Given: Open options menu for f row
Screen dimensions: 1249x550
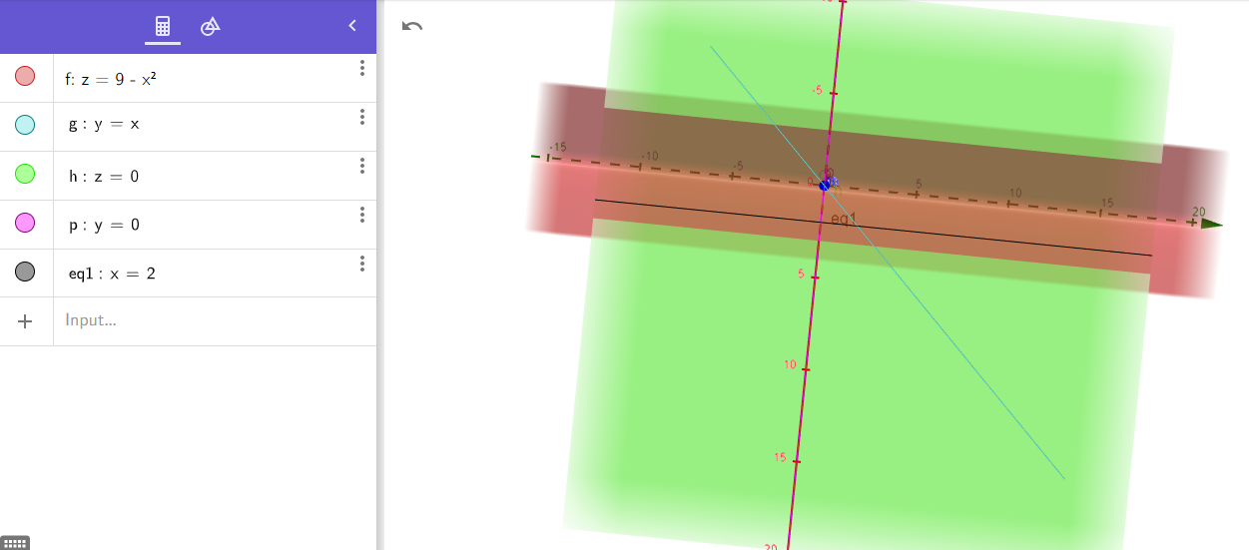Looking at the screenshot, I should coord(362,68).
